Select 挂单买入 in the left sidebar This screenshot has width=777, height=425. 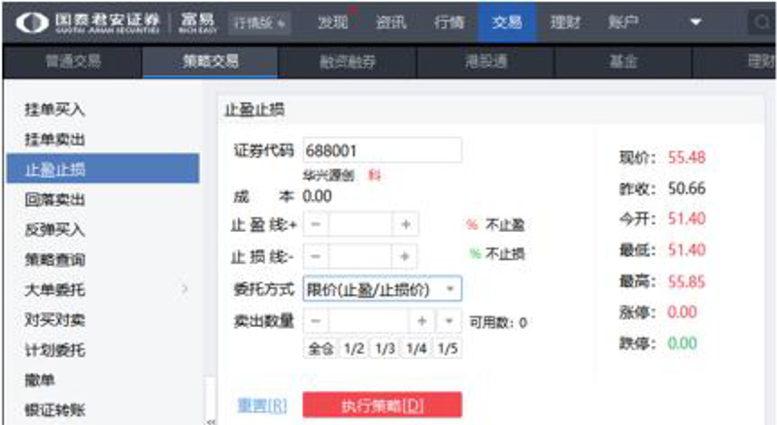pos(55,111)
